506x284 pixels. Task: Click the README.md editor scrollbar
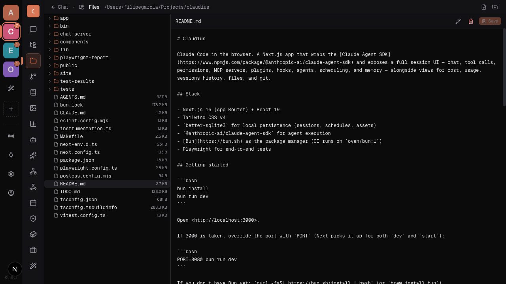504,67
